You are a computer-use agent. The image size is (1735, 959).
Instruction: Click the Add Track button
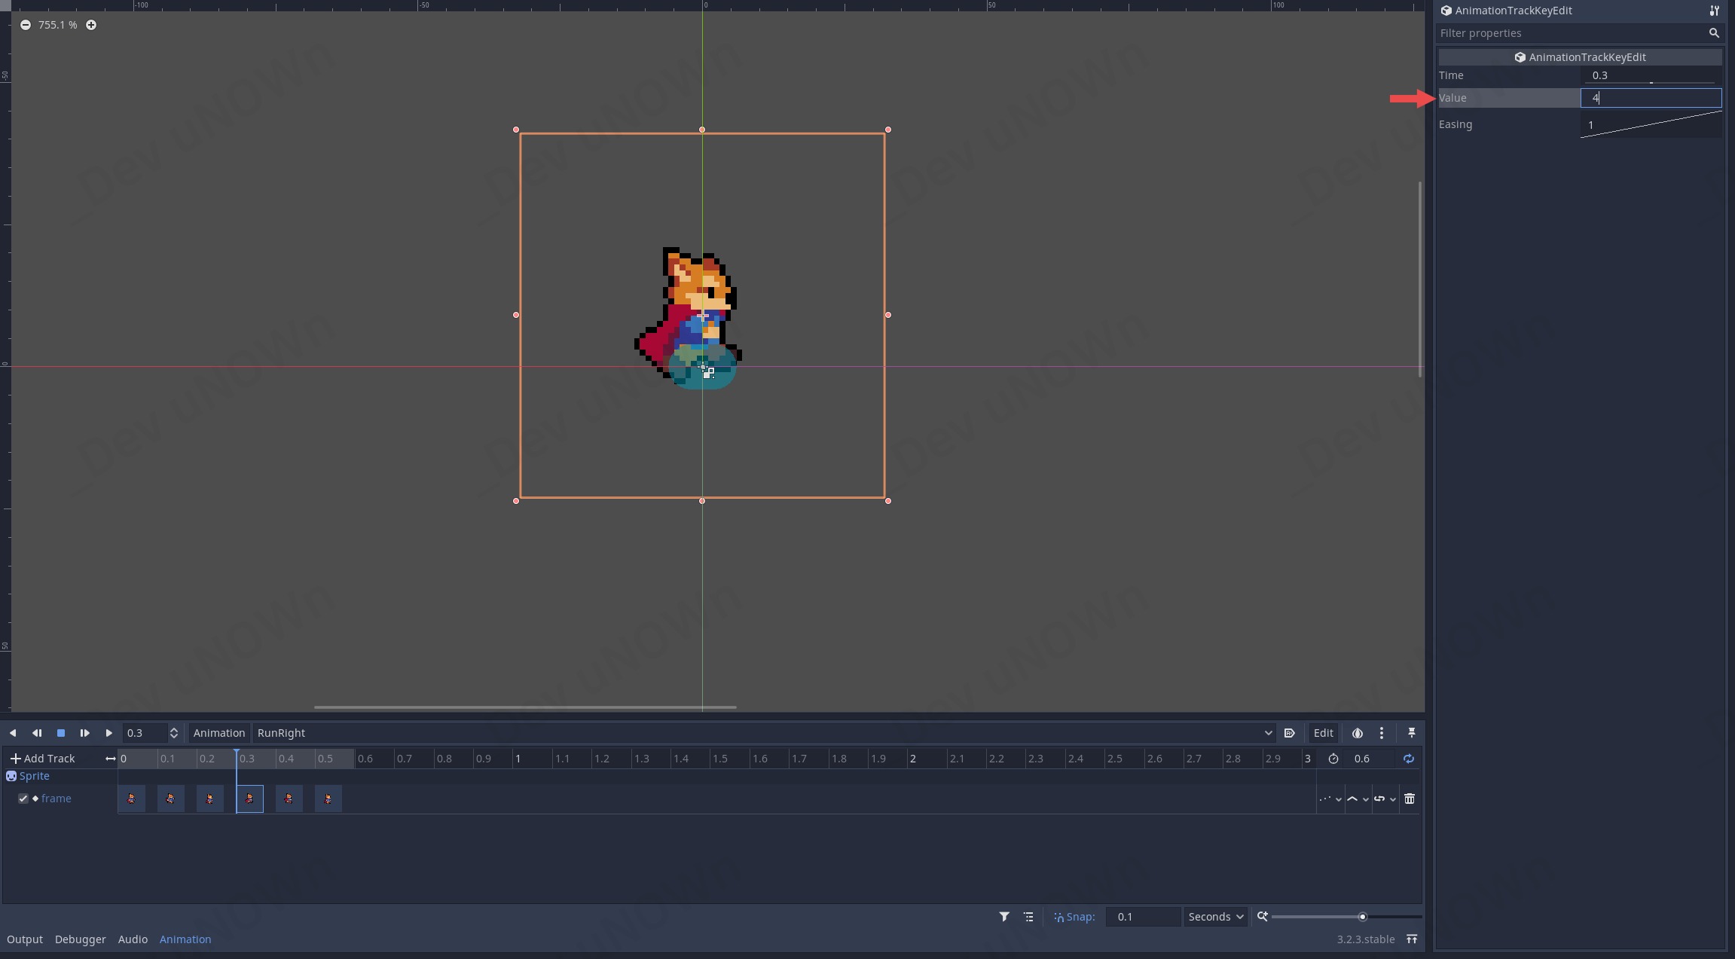42,759
